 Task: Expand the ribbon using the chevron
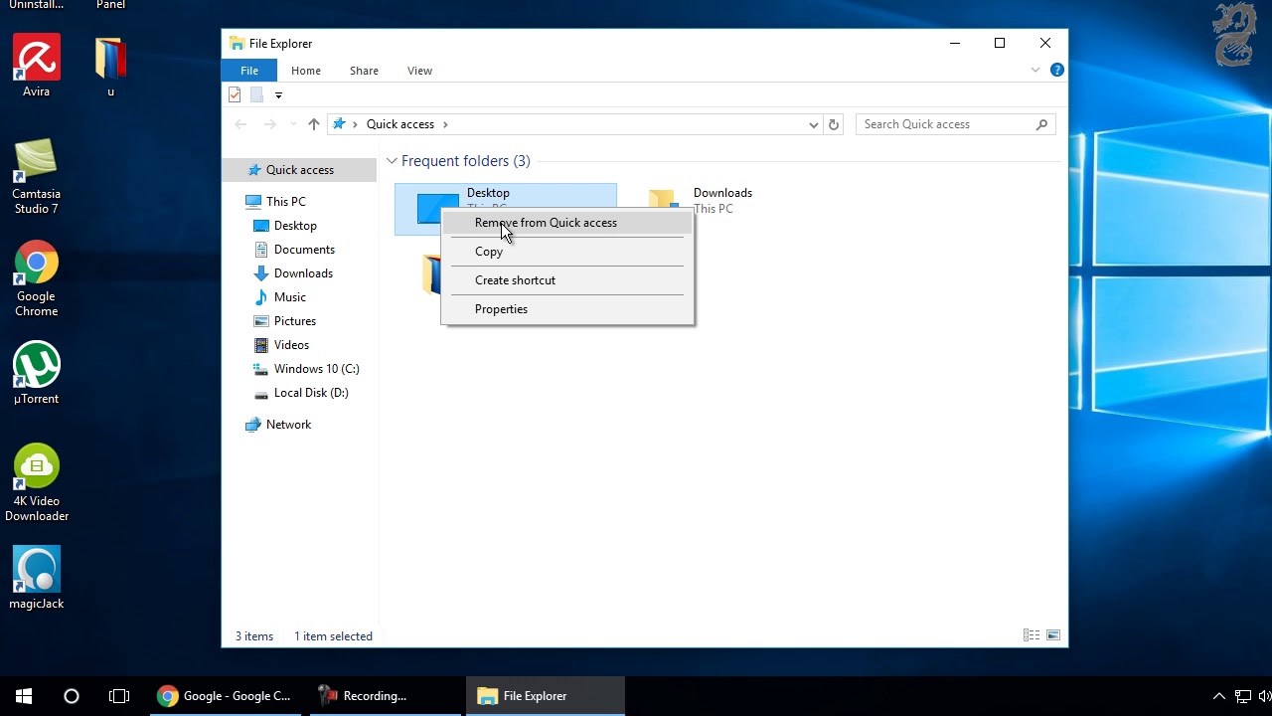tap(1035, 70)
